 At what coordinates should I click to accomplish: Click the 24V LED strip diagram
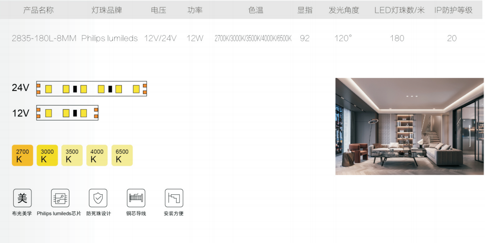[x=91, y=89]
